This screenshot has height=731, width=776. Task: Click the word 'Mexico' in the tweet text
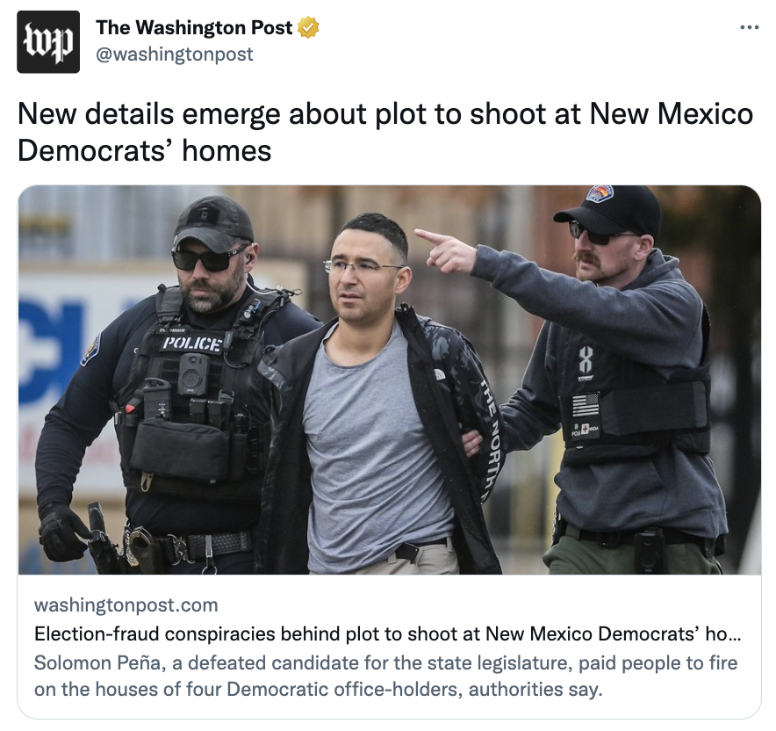click(705, 114)
